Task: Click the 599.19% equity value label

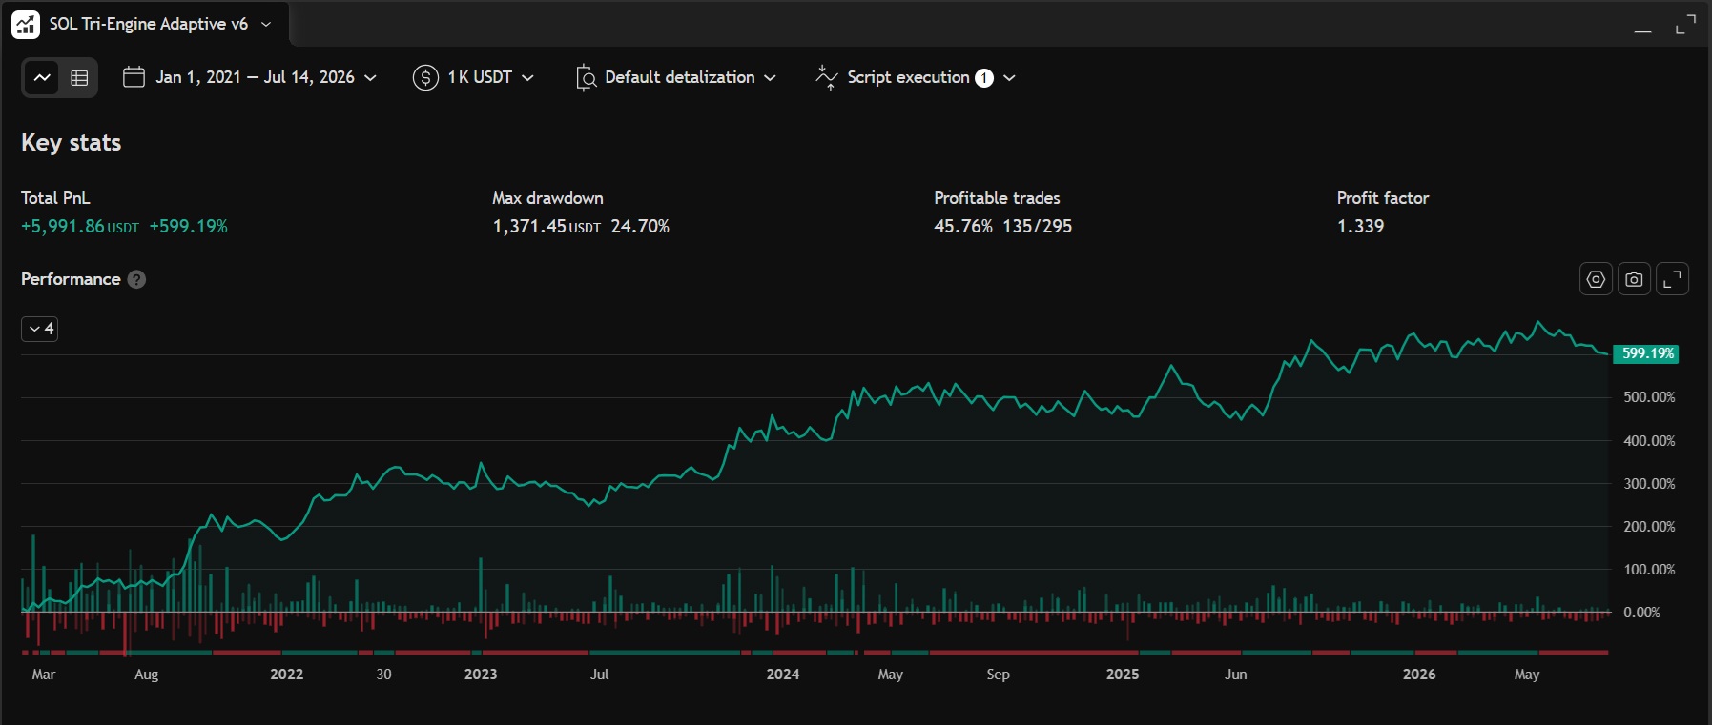Action: tap(1646, 353)
